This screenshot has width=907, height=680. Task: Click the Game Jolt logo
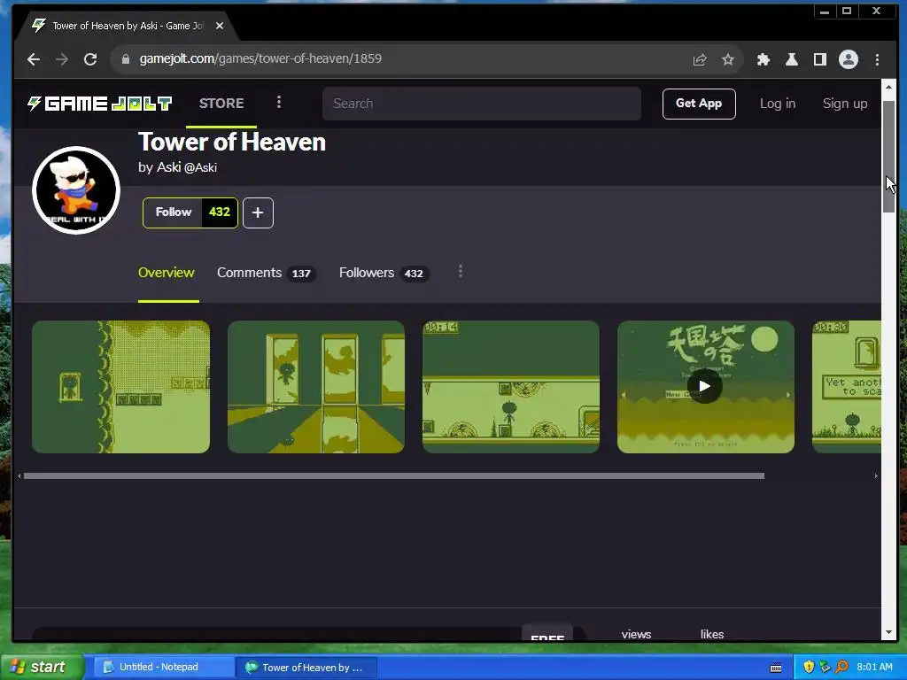99,104
